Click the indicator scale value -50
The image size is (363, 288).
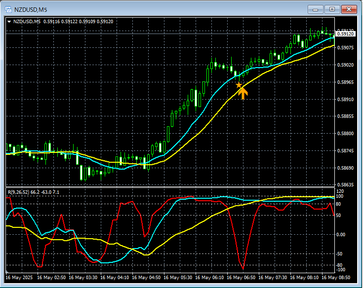[339, 254]
